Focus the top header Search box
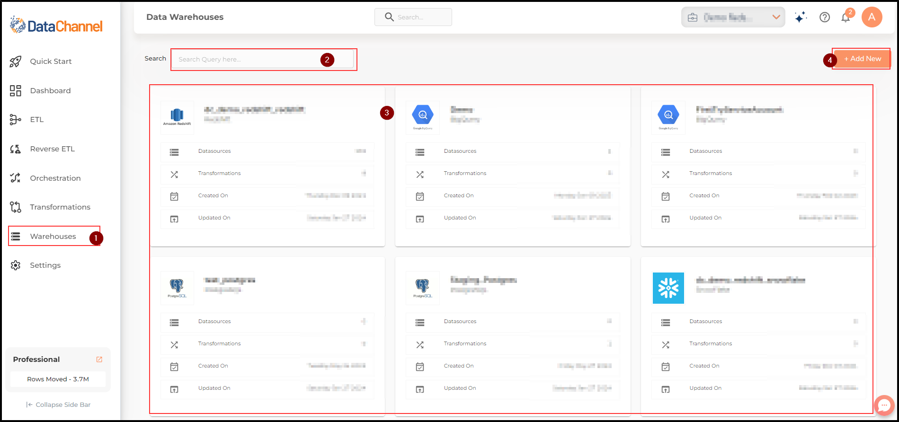 pos(413,17)
